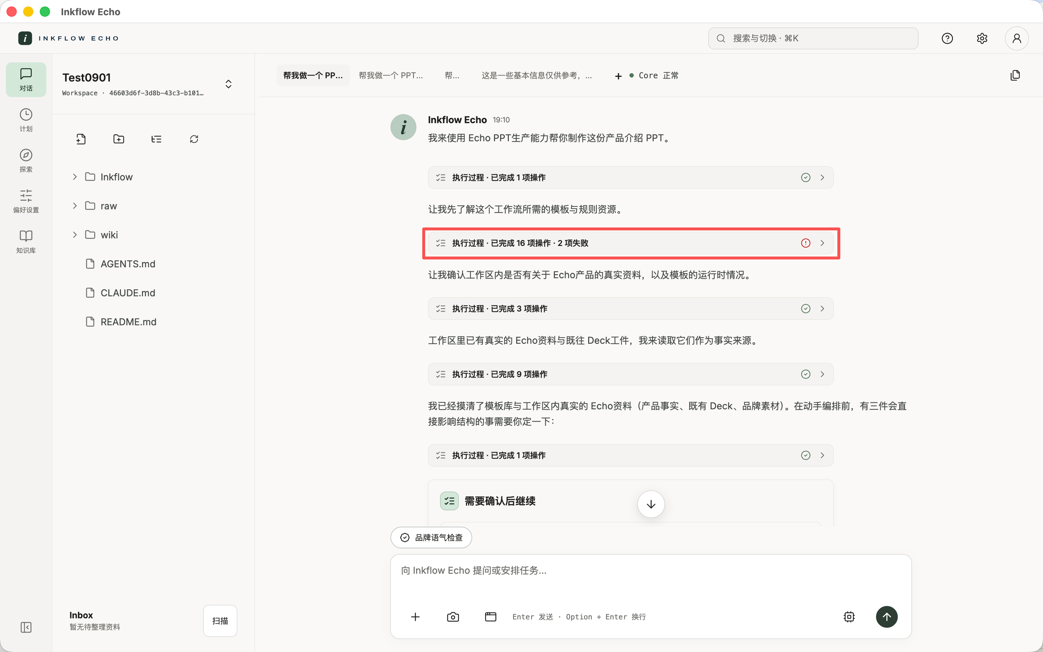Select the active tab 帮我做一个 PP...

tap(313, 75)
